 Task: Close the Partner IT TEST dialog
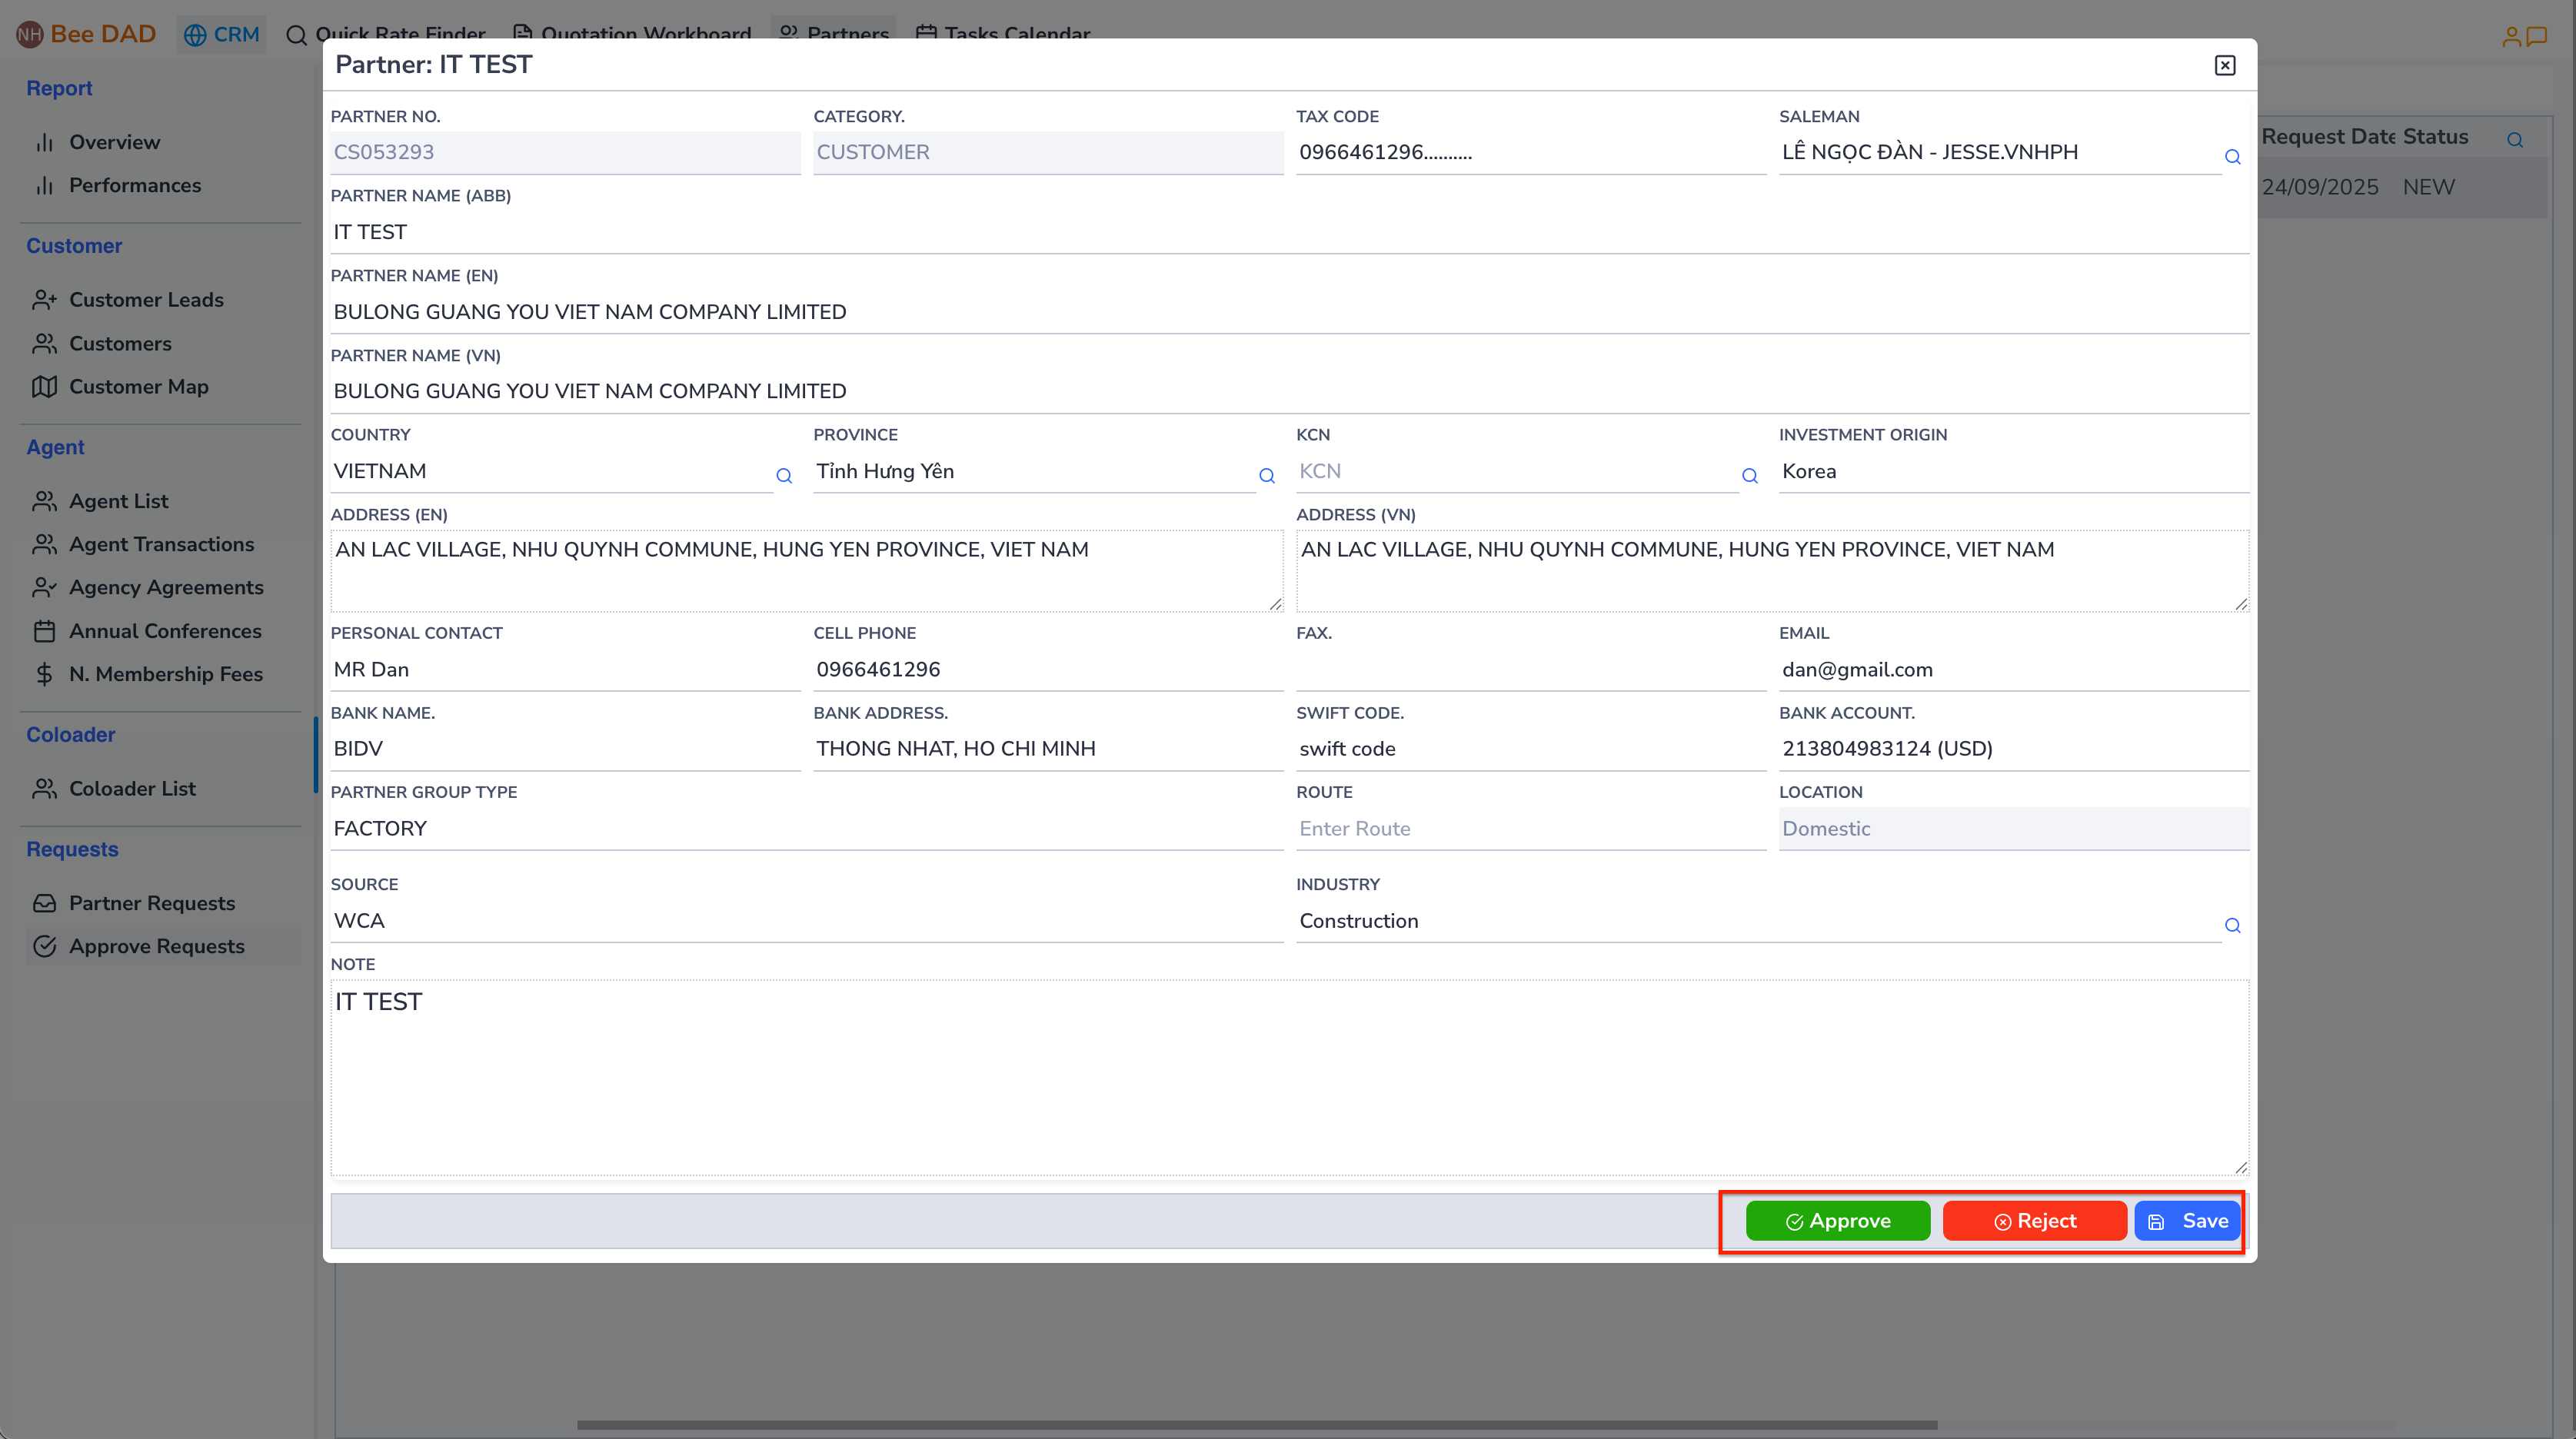tap(2224, 65)
